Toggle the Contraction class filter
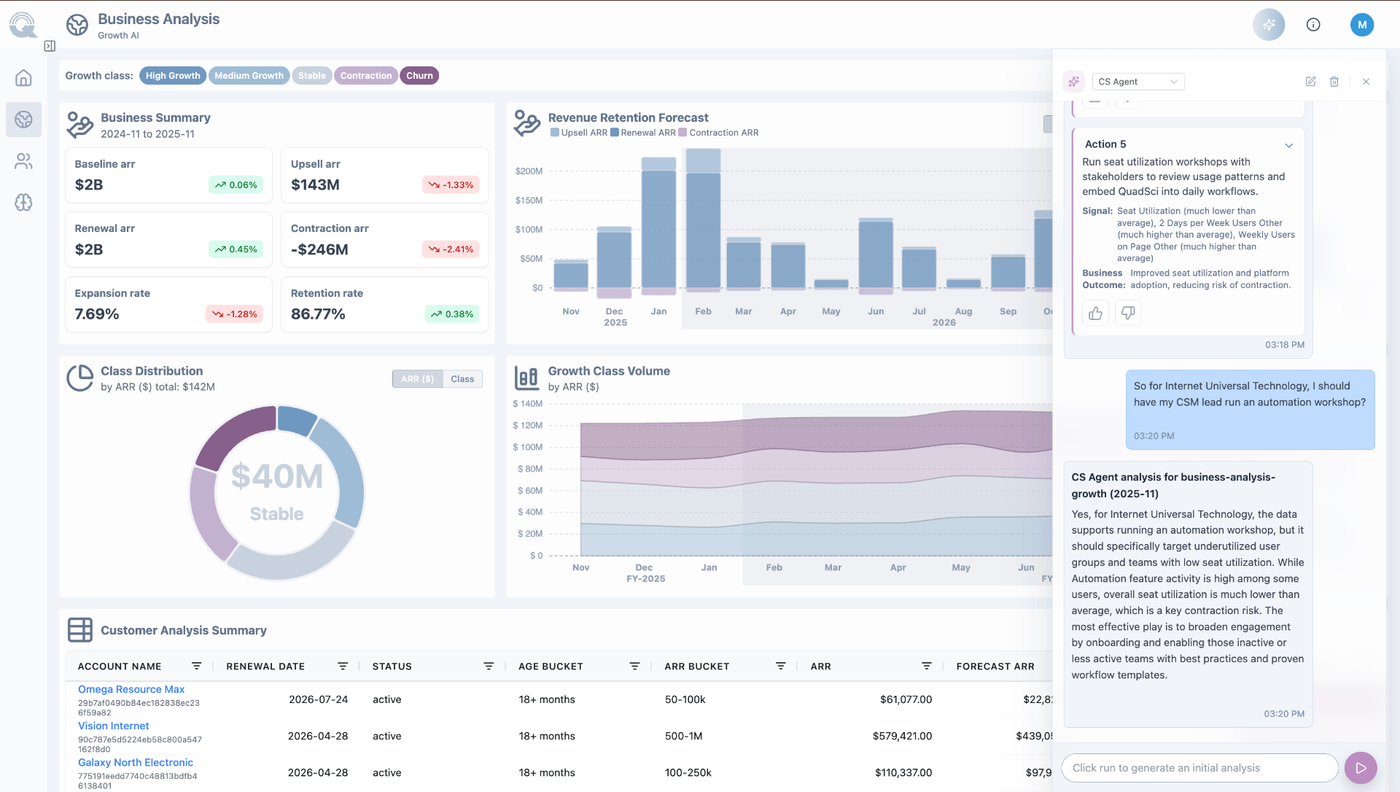 366,76
